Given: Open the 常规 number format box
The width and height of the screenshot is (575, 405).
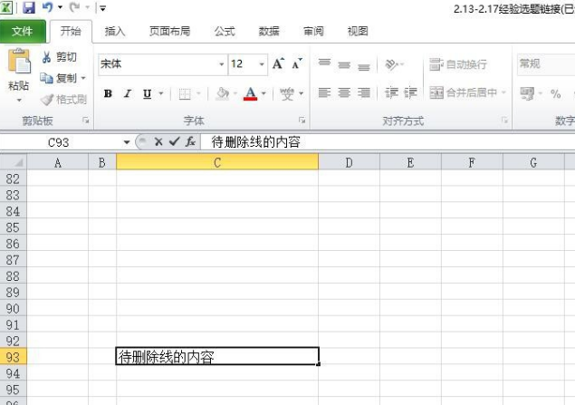Looking at the screenshot, I should coord(546,64).
